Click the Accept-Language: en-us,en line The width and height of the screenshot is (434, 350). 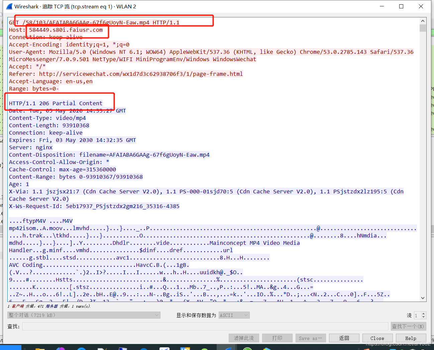(51, 81)
